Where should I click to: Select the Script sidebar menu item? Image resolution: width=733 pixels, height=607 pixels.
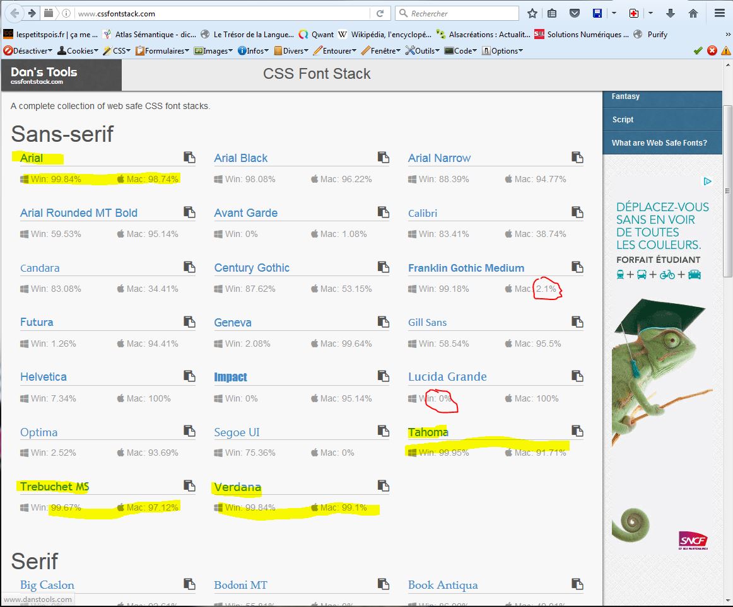pyautogui.click(x=623, y=120)
